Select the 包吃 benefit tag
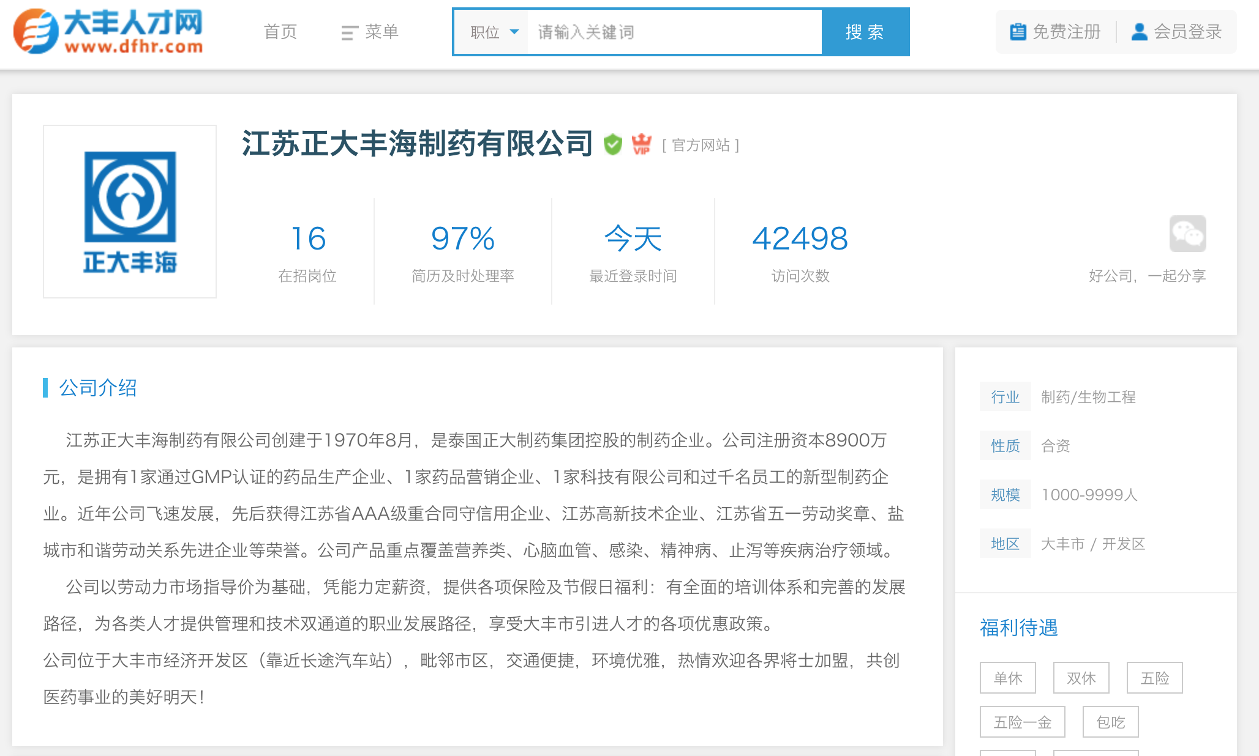The image size is (1259, 756). coord(1111,722)
